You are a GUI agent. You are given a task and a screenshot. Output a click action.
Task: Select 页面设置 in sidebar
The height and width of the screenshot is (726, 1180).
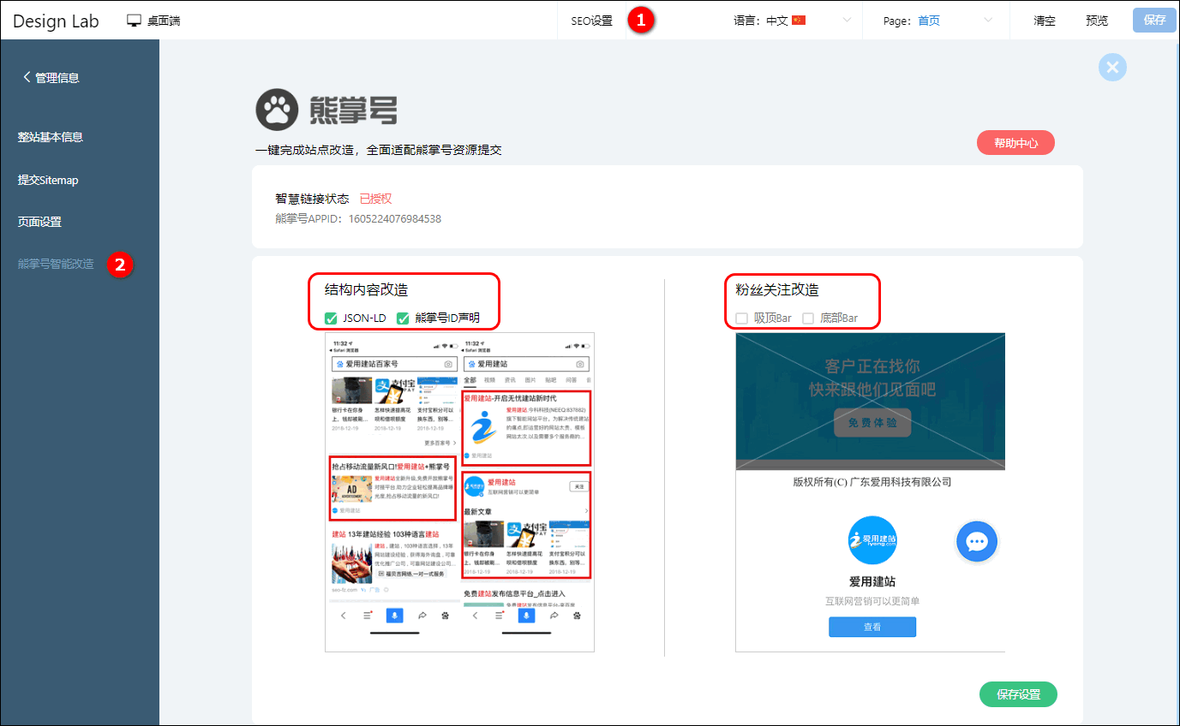point(39,222)
